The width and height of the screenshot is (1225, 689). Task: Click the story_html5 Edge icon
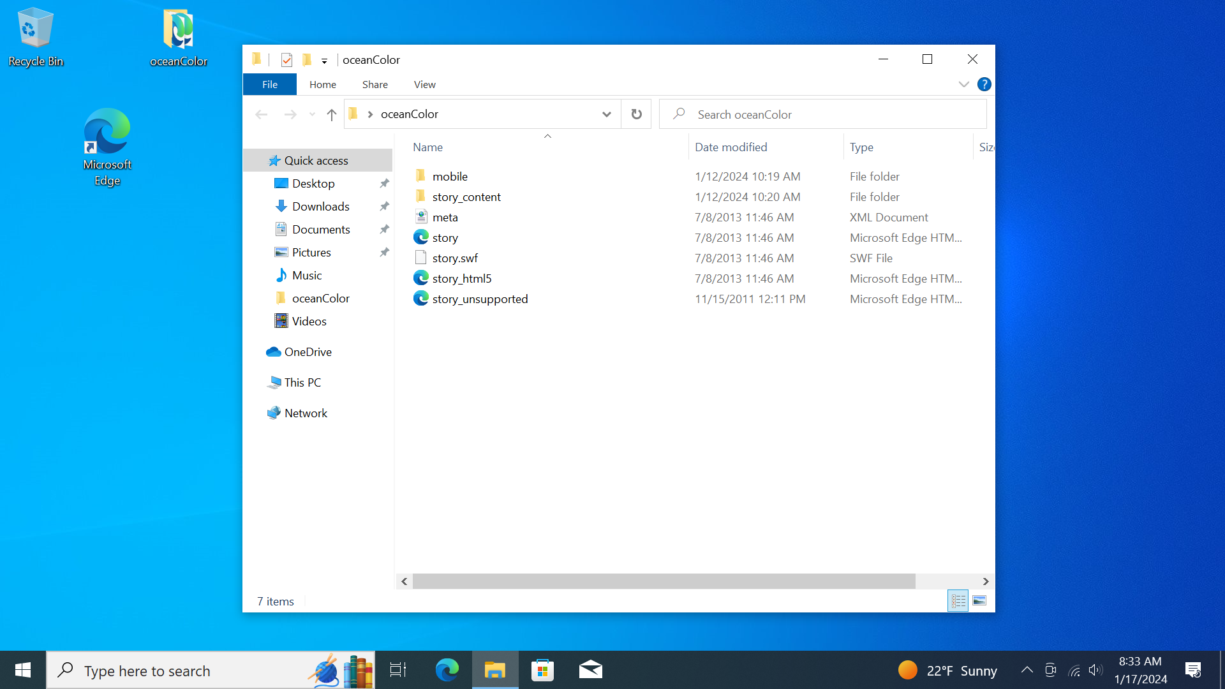[420, 278]
